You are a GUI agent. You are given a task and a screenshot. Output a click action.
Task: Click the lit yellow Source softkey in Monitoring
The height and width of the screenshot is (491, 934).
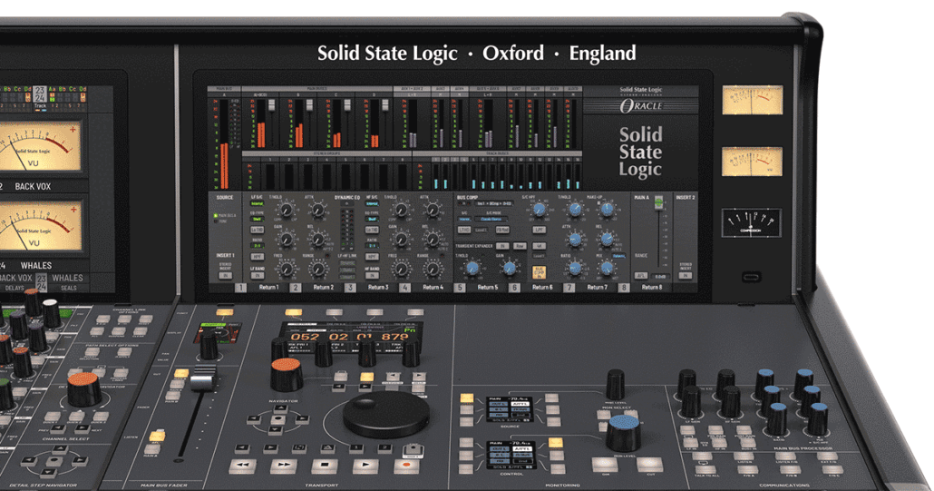pos(467,398)
